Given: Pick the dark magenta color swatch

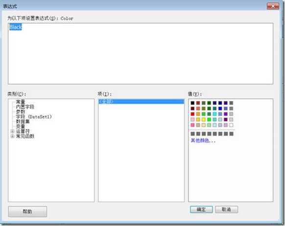Looking at the screenshot, I should pyautogui.click(x=226, y=119).
